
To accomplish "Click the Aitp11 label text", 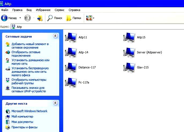I will [83, 37].
